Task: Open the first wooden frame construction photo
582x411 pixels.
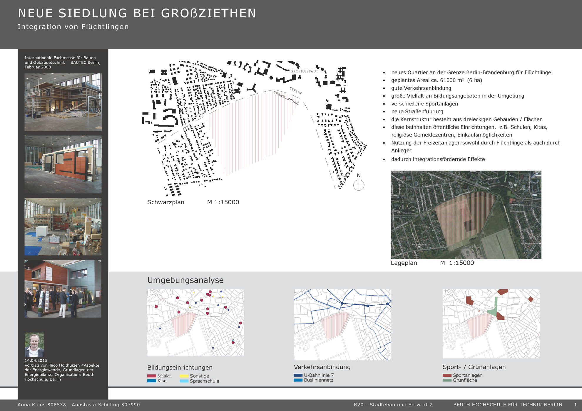Action: pos(63,102)
